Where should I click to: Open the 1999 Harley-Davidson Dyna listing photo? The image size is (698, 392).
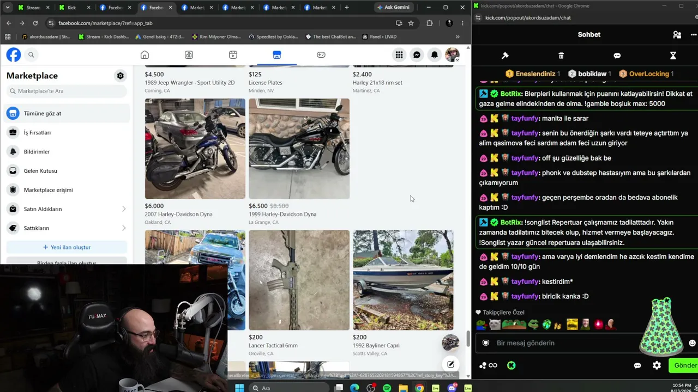point(299,149)
